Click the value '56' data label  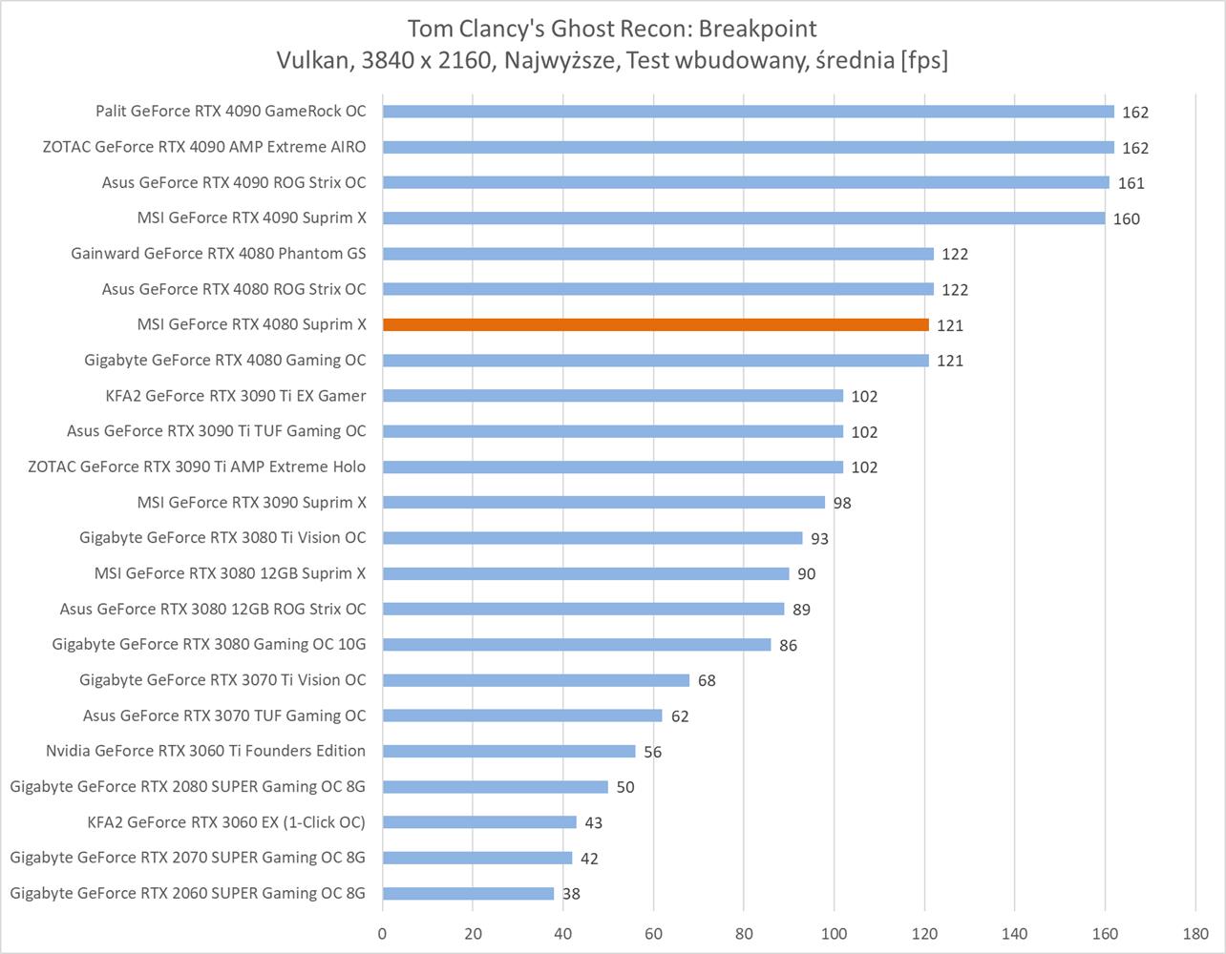pos(653,752)
